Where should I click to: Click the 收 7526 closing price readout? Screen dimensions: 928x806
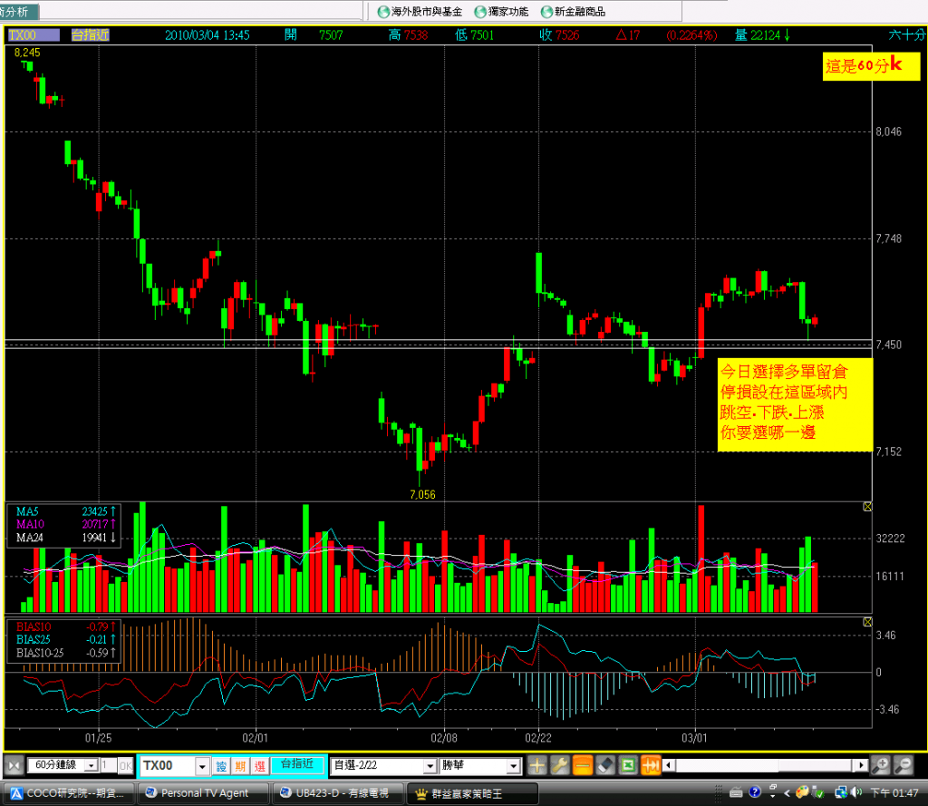click(559, 35)
